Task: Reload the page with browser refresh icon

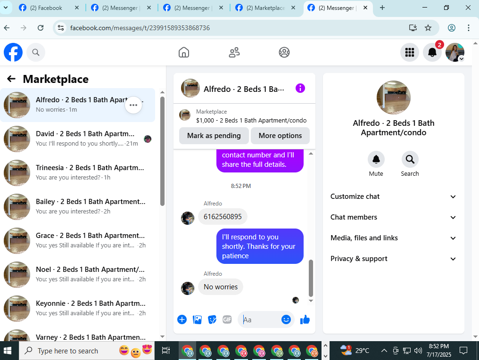Action: pos(41,28)
